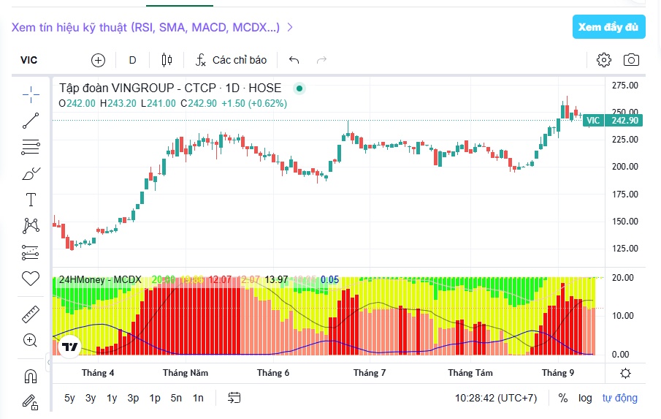Undo the last chart action
Image resolution: width=661 pixels, height=419 pixels.
click(x=294, y=61)
